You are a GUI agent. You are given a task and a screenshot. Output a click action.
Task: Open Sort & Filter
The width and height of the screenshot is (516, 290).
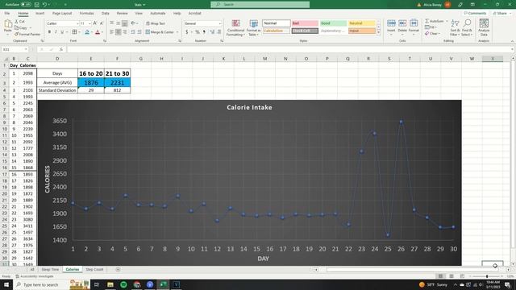tap(455, 27)
